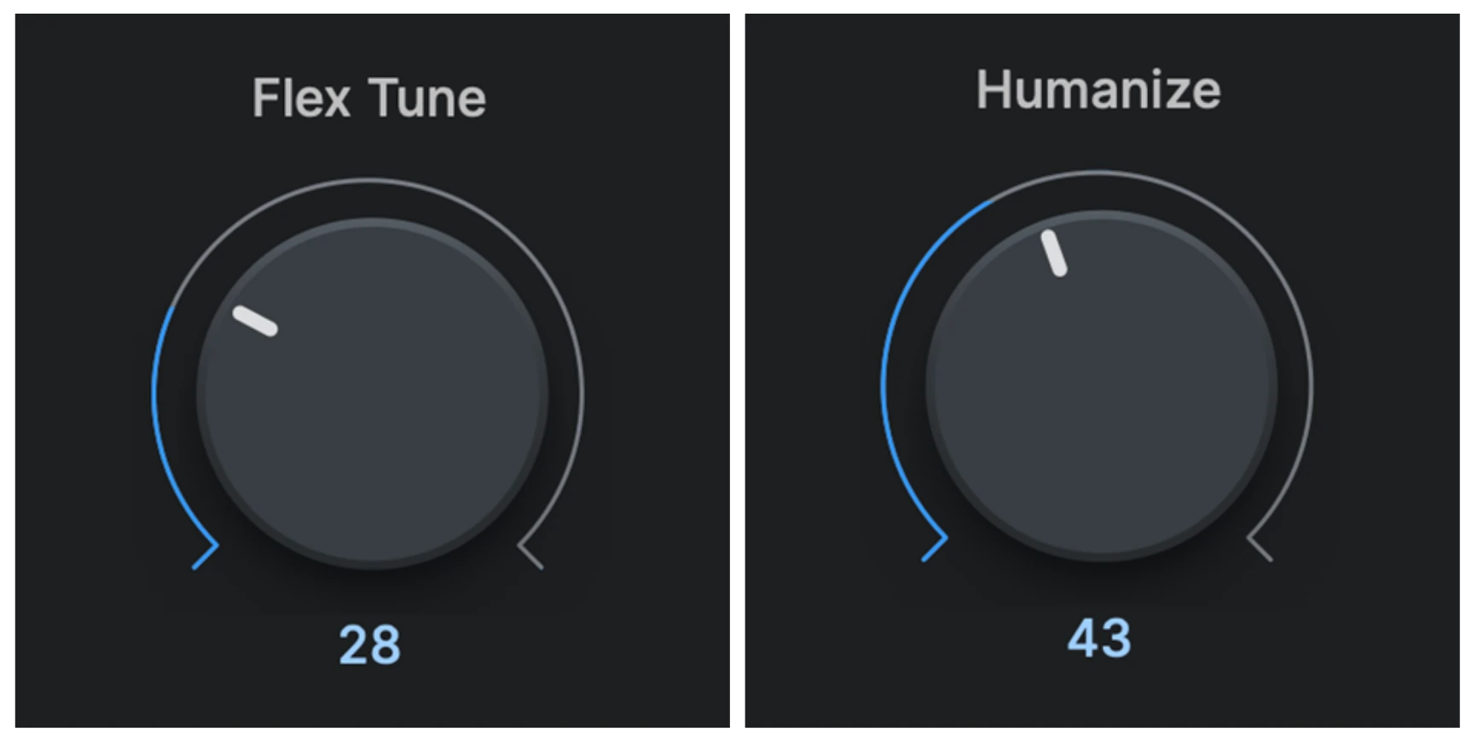This screenshot has height=743, width=1472.
Task: Click the Humanize knob
Action: [1101, 385]
